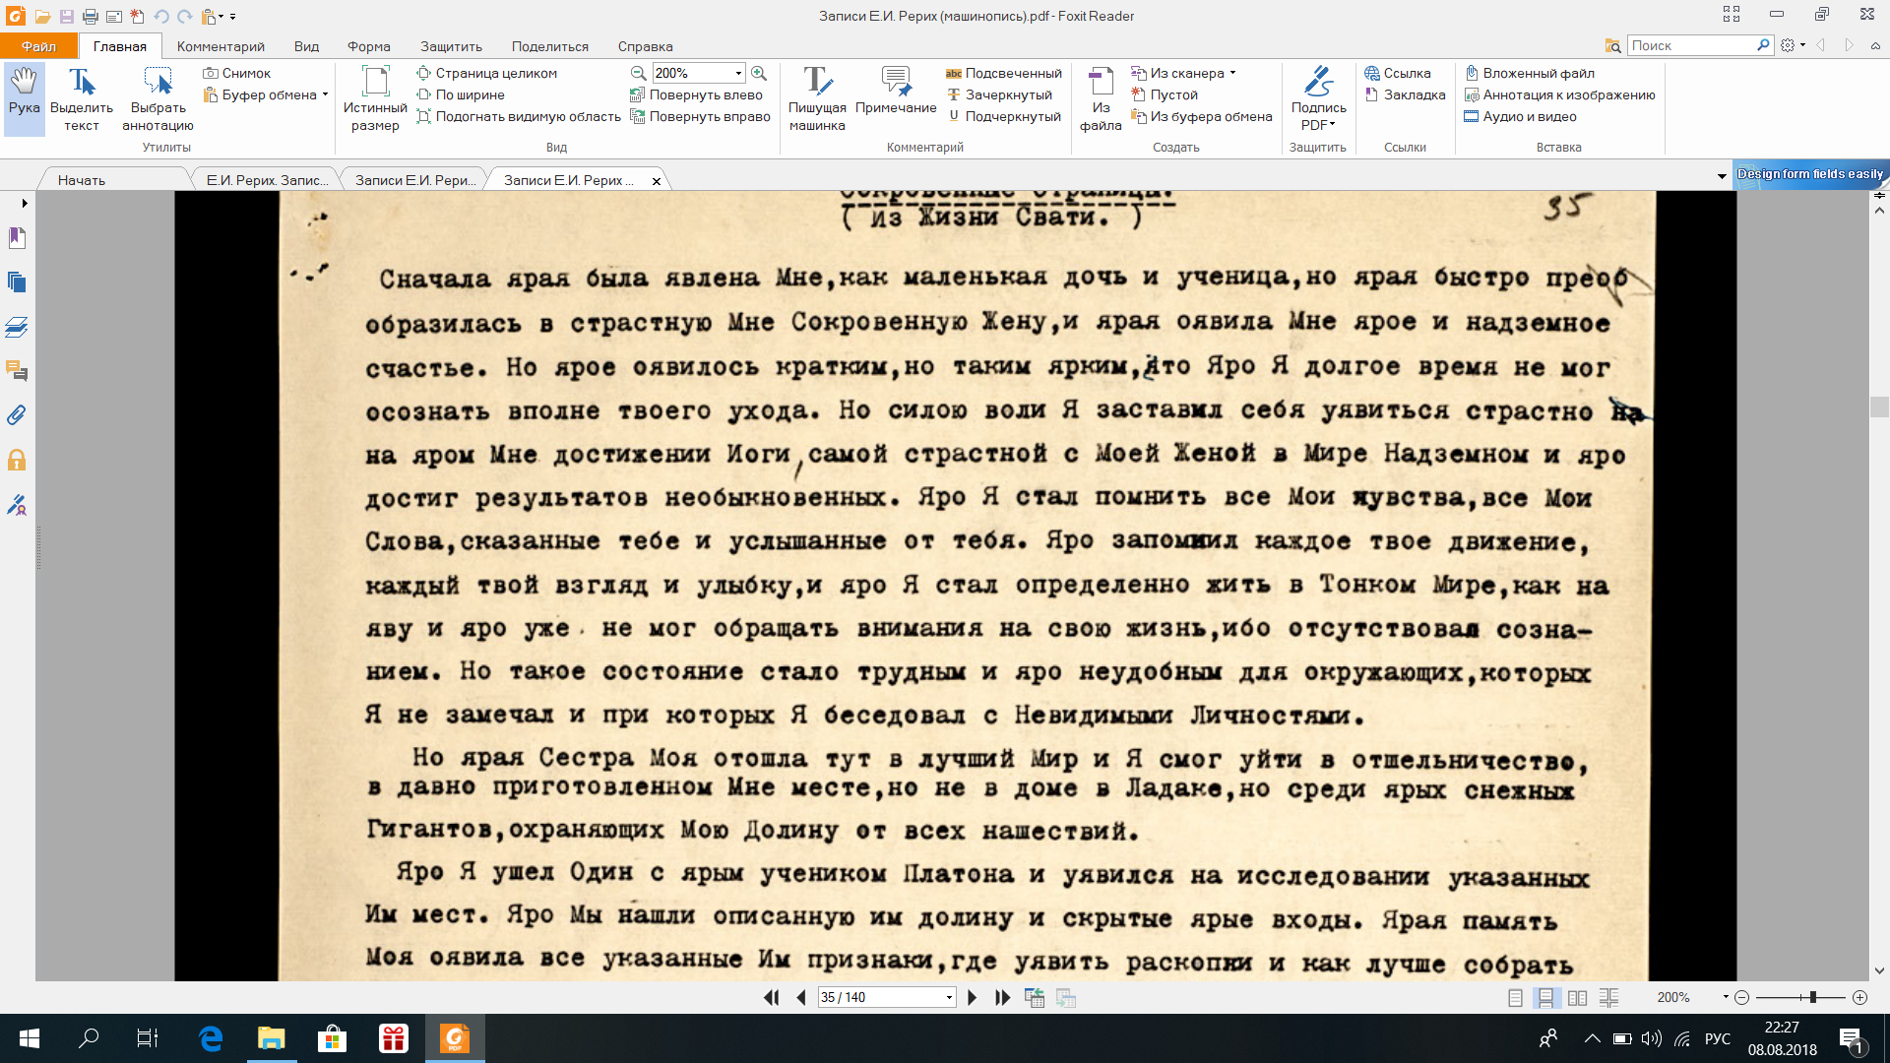Open the security lock panel in sidebar
1890x1063 pixels.
(x=17, y=461)
